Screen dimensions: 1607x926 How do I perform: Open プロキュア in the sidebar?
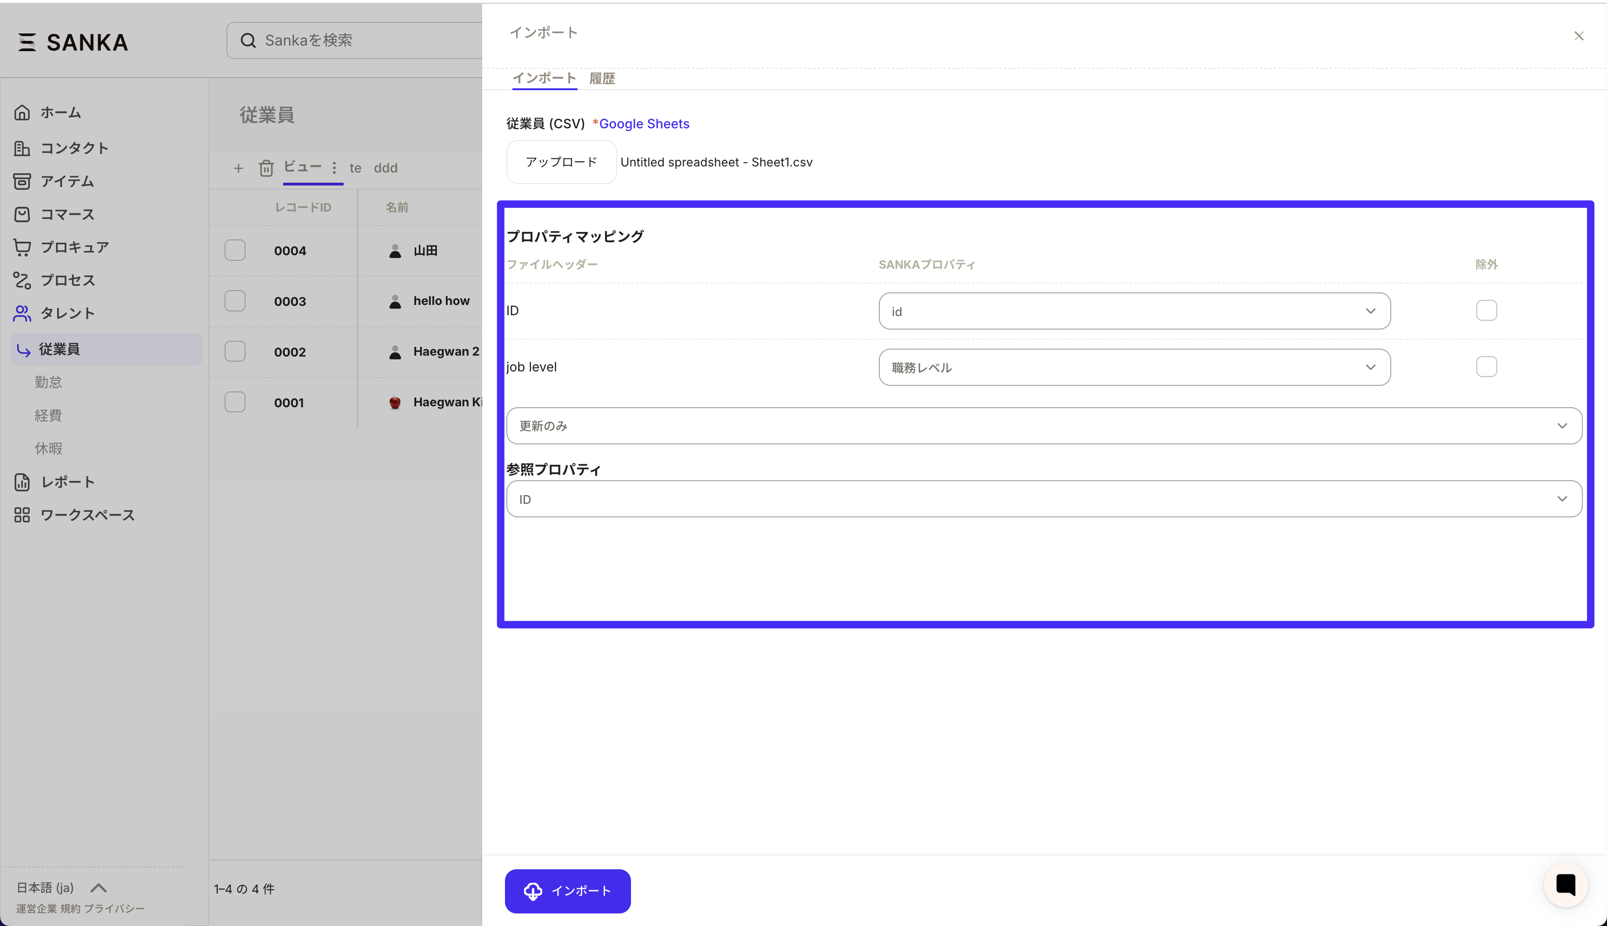pos(74,247)
